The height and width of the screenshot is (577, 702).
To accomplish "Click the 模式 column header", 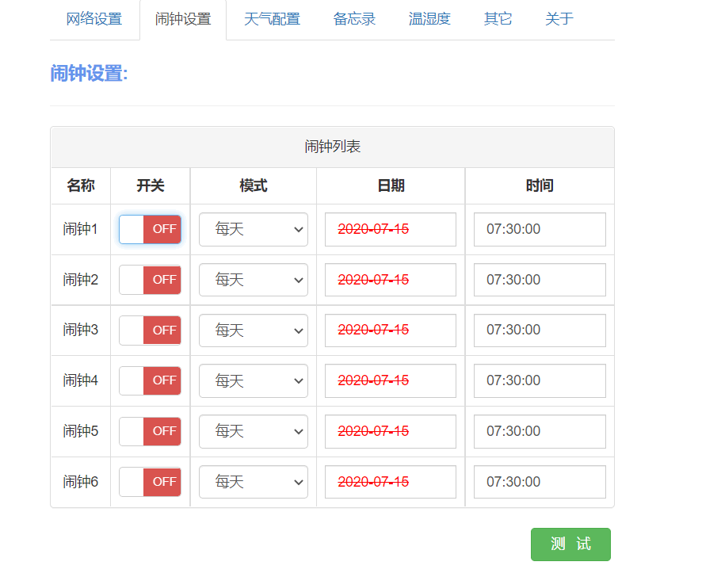I will tap(254, 185).
